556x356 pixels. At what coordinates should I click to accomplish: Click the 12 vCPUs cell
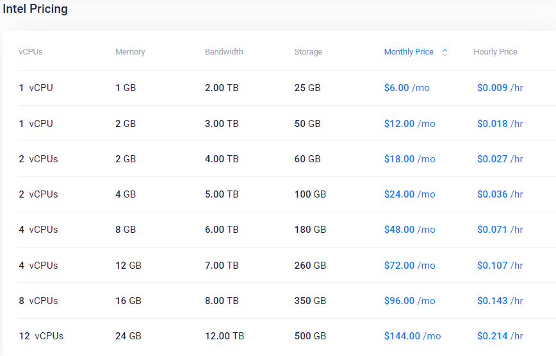click(41, 335)
